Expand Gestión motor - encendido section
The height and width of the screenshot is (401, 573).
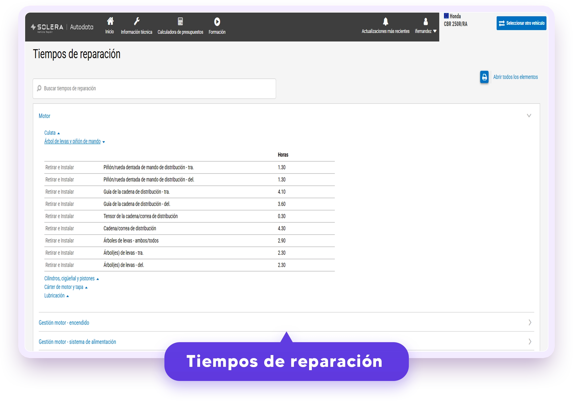tap(286, 322)
